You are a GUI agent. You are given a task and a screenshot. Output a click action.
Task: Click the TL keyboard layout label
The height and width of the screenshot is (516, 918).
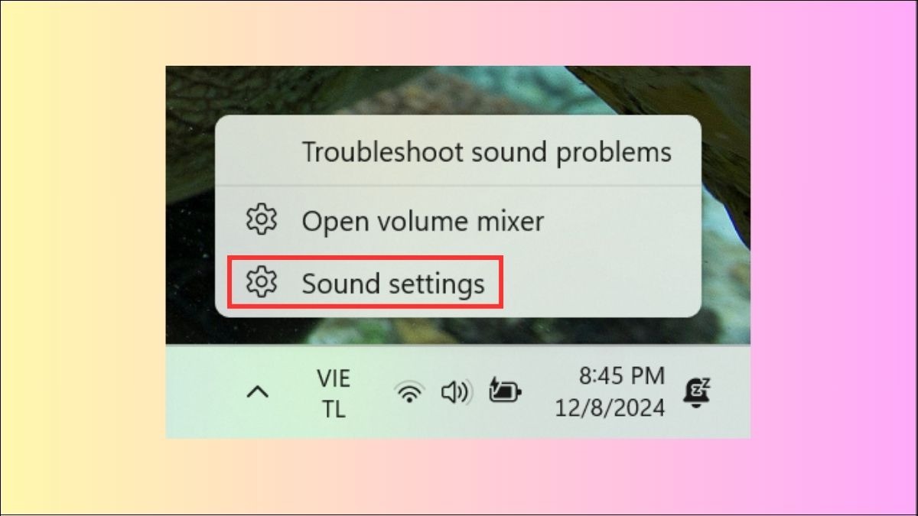point(334,409)
